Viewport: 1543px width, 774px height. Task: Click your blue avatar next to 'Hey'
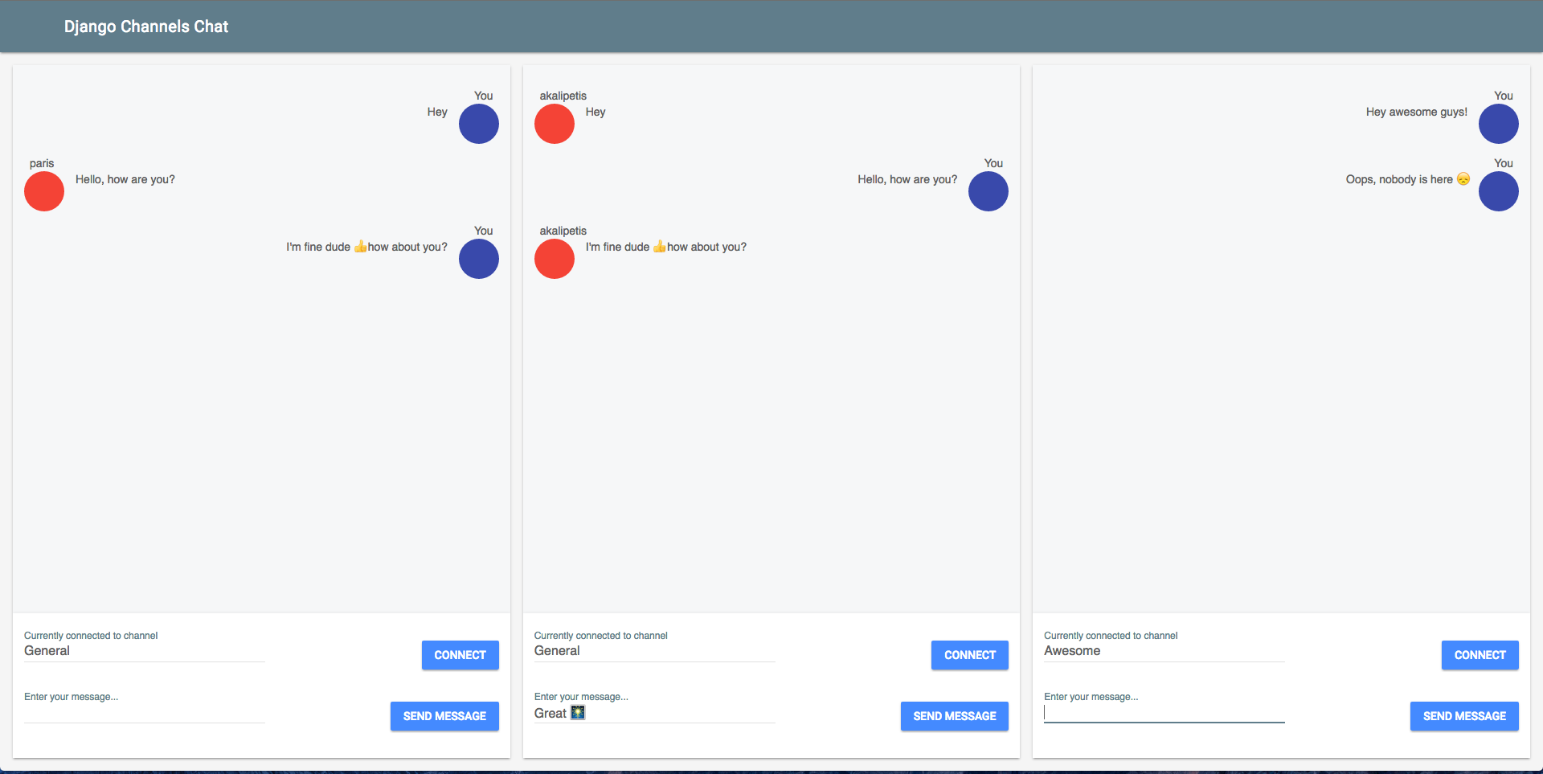(x=478, y=124)
